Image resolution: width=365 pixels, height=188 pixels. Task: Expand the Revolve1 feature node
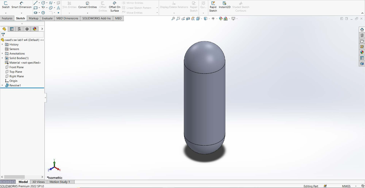click(3, 86)
